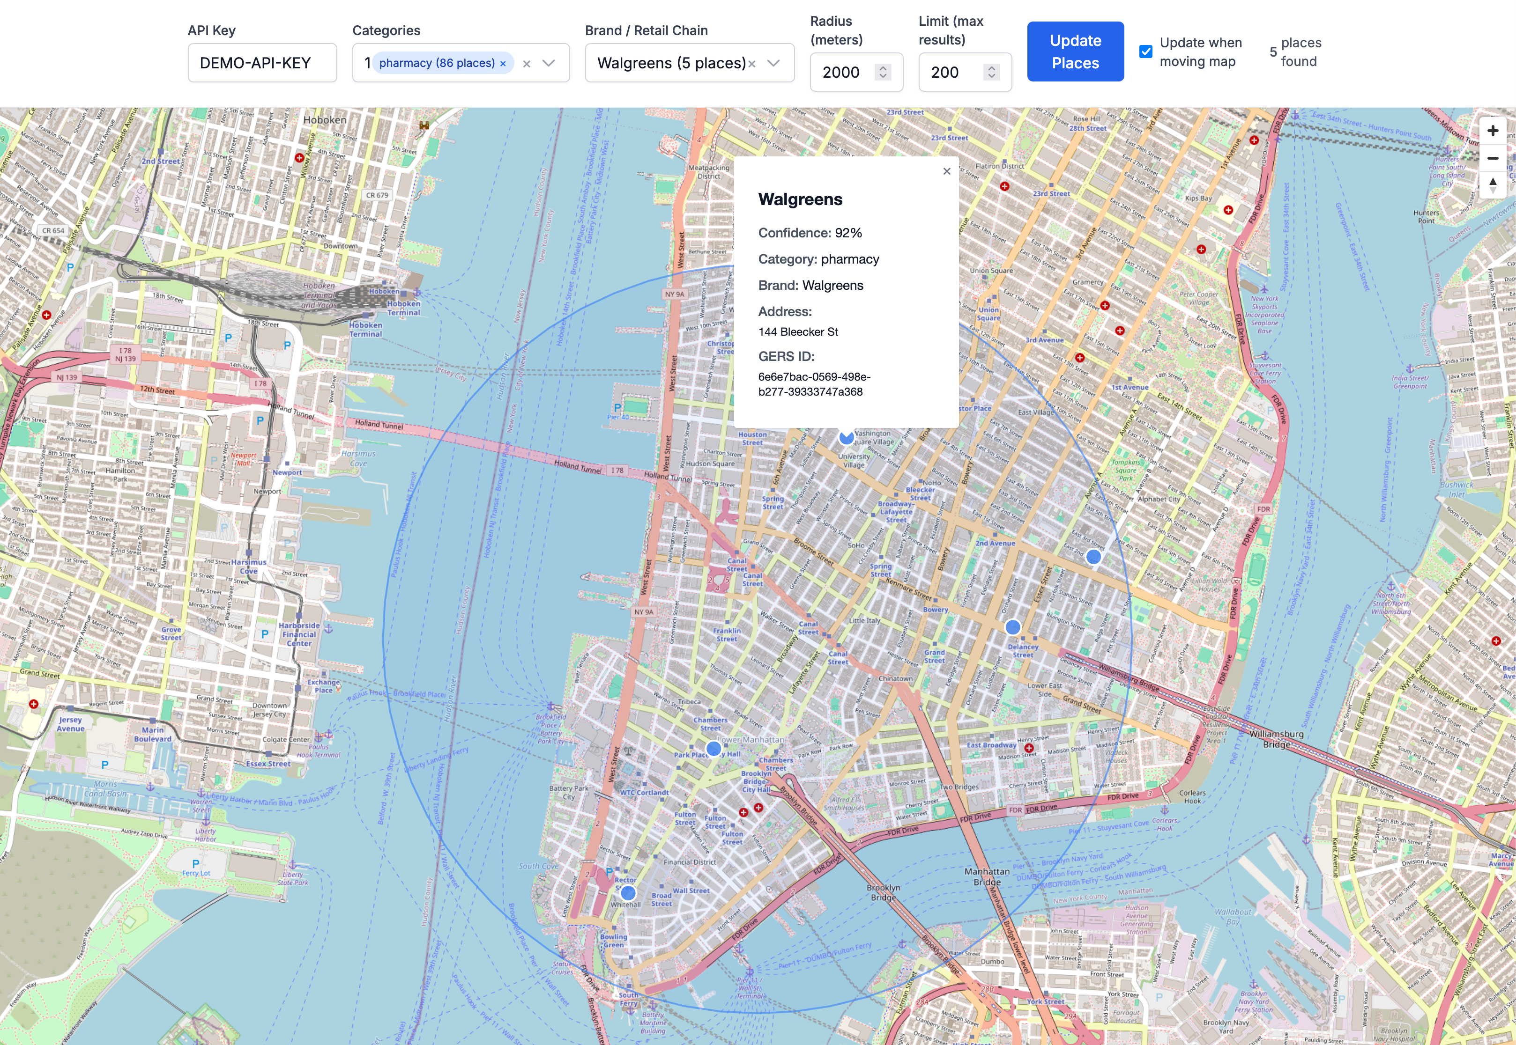This screenshot has width=1516, height=1045.
Task: Click the Limit stepper arrows
Action: (x=991, y=72)
